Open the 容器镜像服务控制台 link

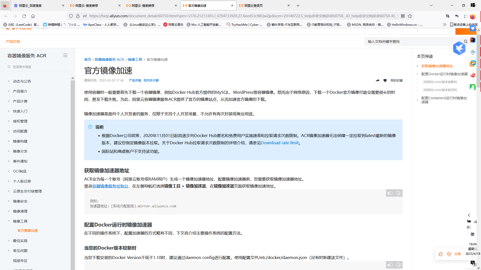click(110, 186)
